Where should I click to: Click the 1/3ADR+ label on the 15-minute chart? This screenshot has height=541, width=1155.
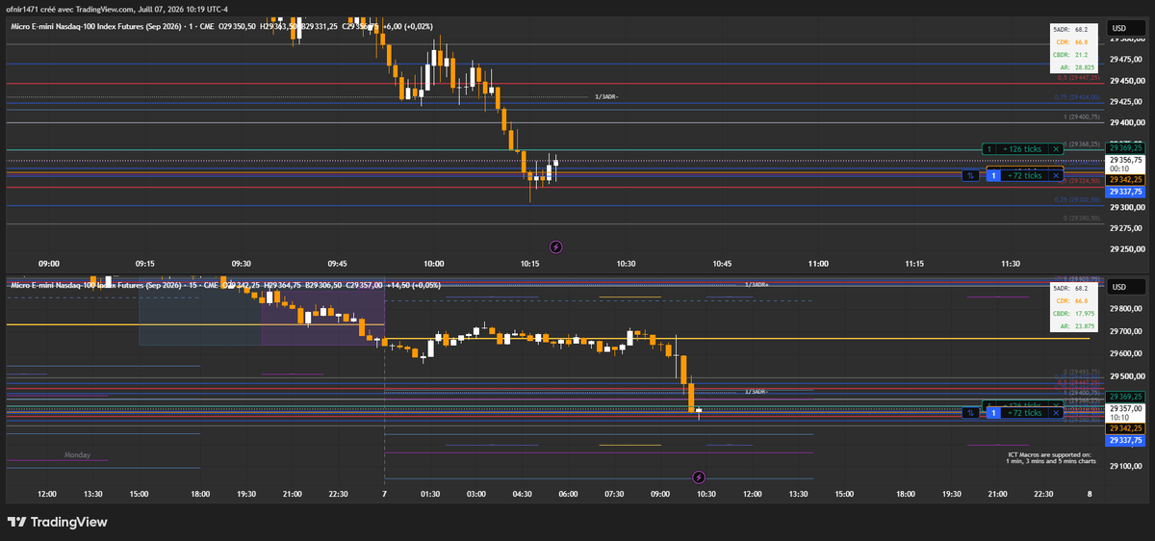pos(757,285)
